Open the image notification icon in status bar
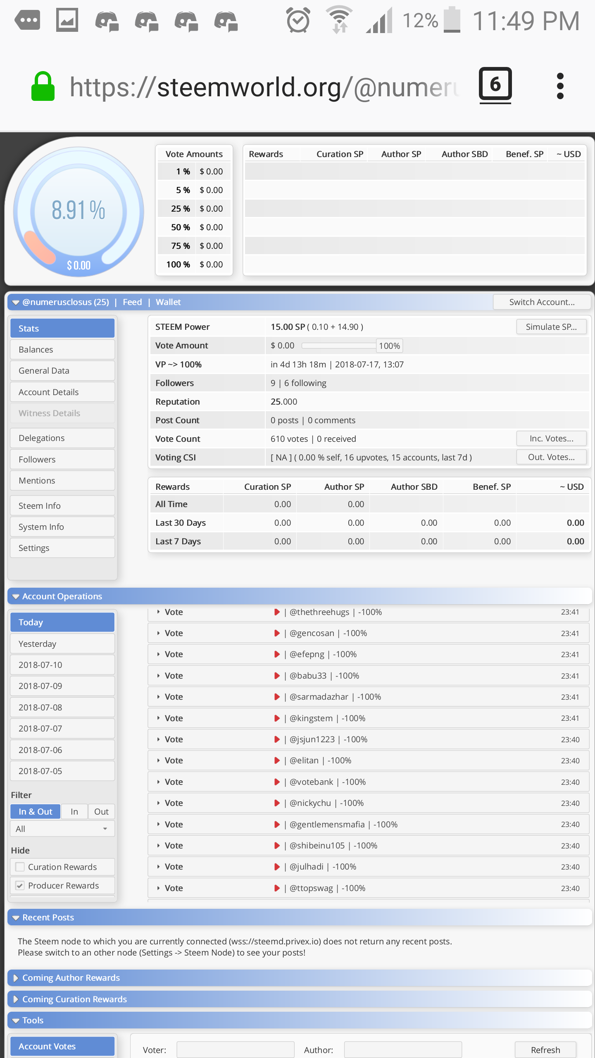Image resolution: width=595 pixels, height=1058 pixels. [67, 20]
